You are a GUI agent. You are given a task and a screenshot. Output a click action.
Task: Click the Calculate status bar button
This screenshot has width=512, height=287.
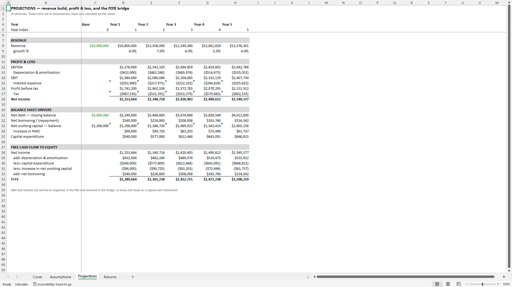click(x=21, y=284)
